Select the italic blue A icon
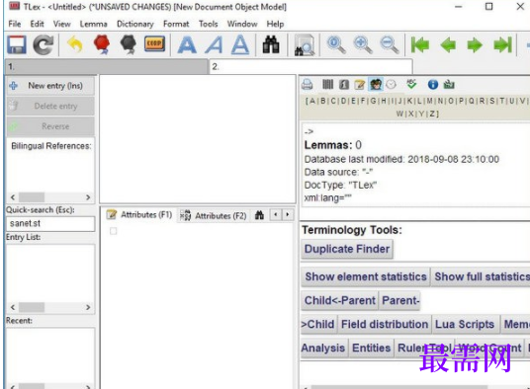The height and width of the screenshot is (389, 530). point(214,44)
